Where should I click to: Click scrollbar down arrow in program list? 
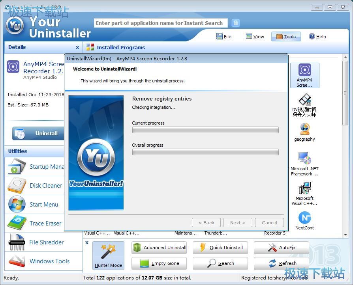[x=345, y=235]
